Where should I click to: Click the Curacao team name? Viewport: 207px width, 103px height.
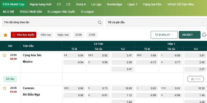(x=28, y=88)
